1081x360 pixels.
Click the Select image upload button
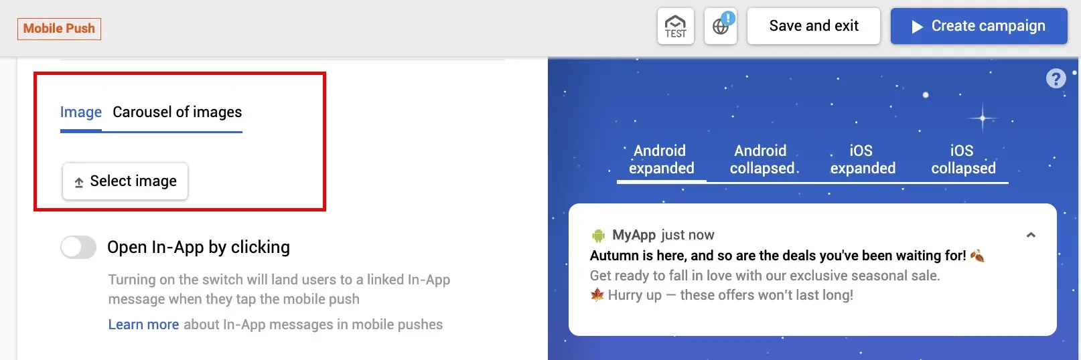(x=125, y=181)
